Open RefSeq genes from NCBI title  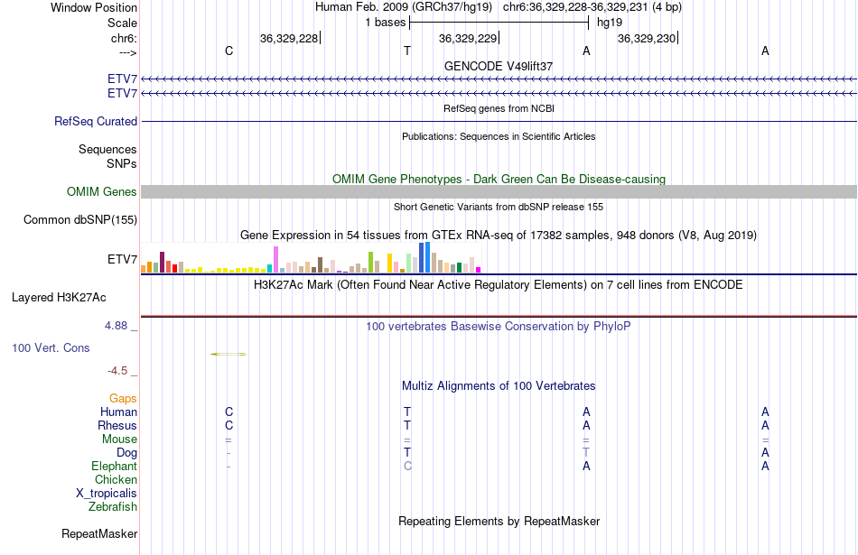pyautogui.click(x=499, y=108)
